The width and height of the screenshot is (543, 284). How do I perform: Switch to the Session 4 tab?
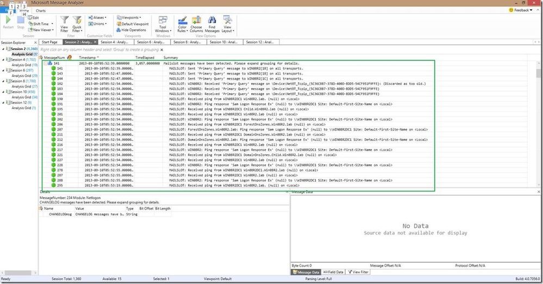coord(116,42)
